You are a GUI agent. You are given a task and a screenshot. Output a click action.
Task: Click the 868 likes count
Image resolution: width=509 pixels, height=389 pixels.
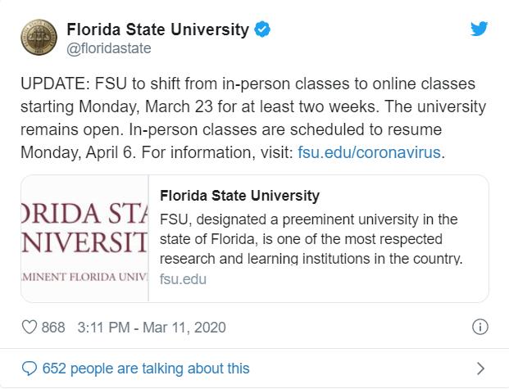53,327
